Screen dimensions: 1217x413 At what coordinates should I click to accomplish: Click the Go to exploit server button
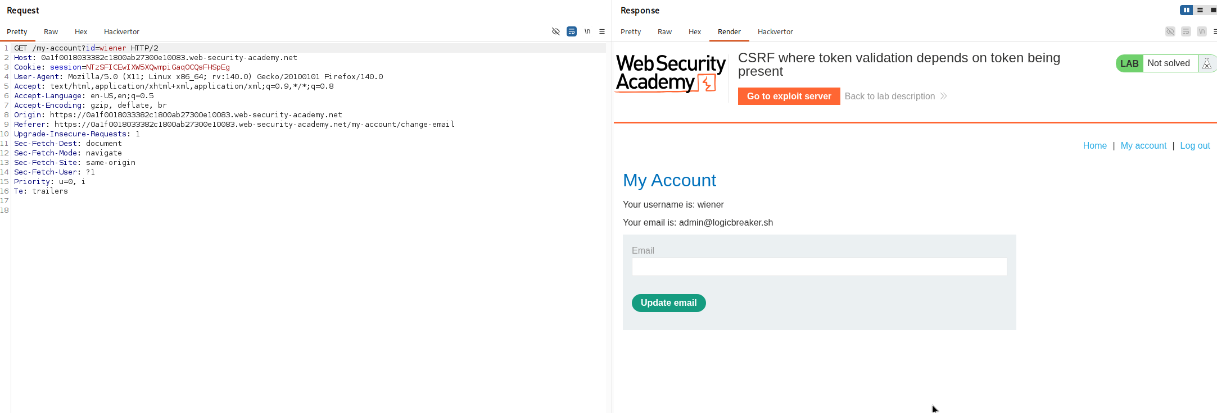pos(789,97)
